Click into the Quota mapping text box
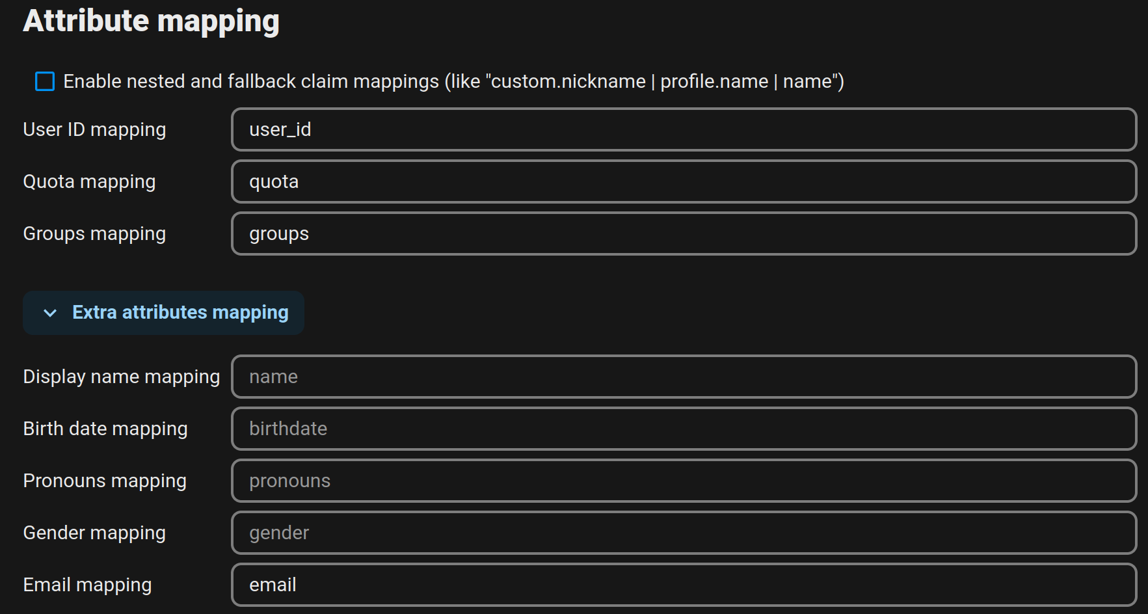The image size is (1148, 614). coord(683,181)
